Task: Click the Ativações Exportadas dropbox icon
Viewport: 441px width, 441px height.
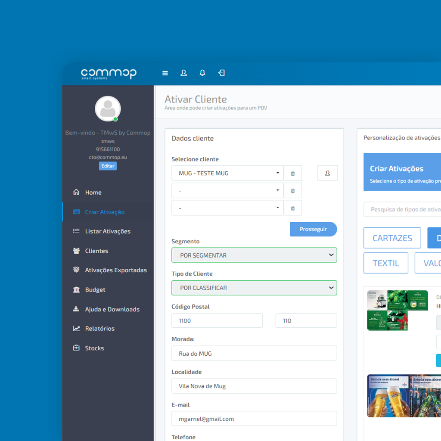Action: (76, 270)
